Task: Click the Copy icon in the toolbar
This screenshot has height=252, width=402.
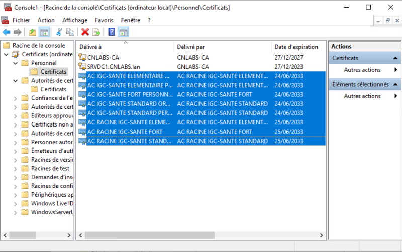Action: [70, 32]
